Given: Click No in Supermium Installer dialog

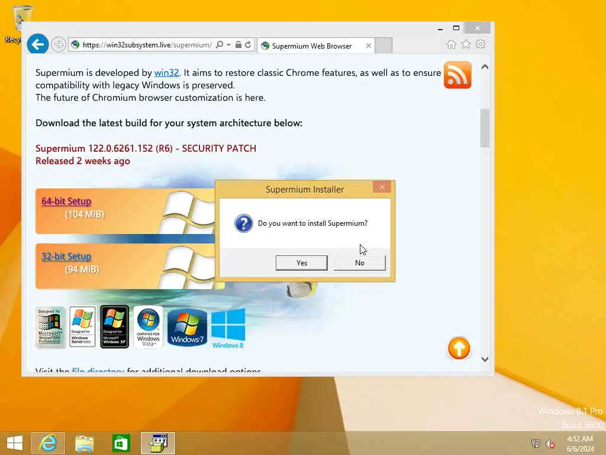Looking at the screenshot, I should point(359,262).
